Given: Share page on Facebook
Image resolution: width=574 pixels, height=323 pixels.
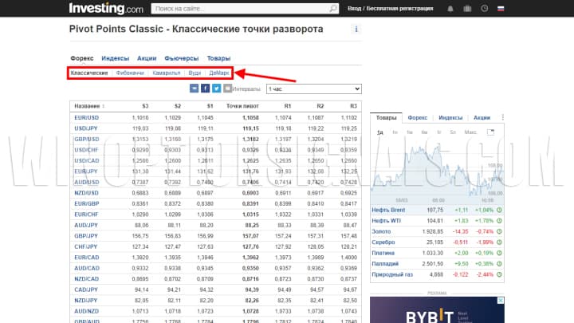Looking at the screenshot, I should (x=205, y=89).
